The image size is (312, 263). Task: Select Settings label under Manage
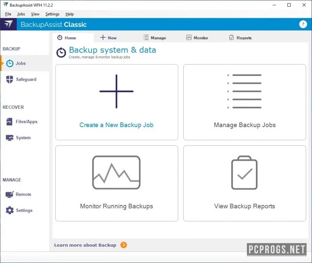click(24, 210)
